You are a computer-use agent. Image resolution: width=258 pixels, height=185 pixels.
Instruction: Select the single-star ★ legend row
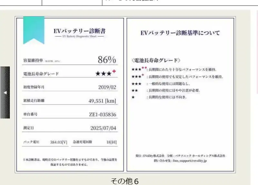pyautogui.click(x=159, y=97)
